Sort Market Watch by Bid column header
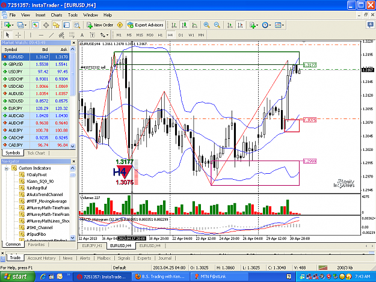 click(x=40, y=49)
